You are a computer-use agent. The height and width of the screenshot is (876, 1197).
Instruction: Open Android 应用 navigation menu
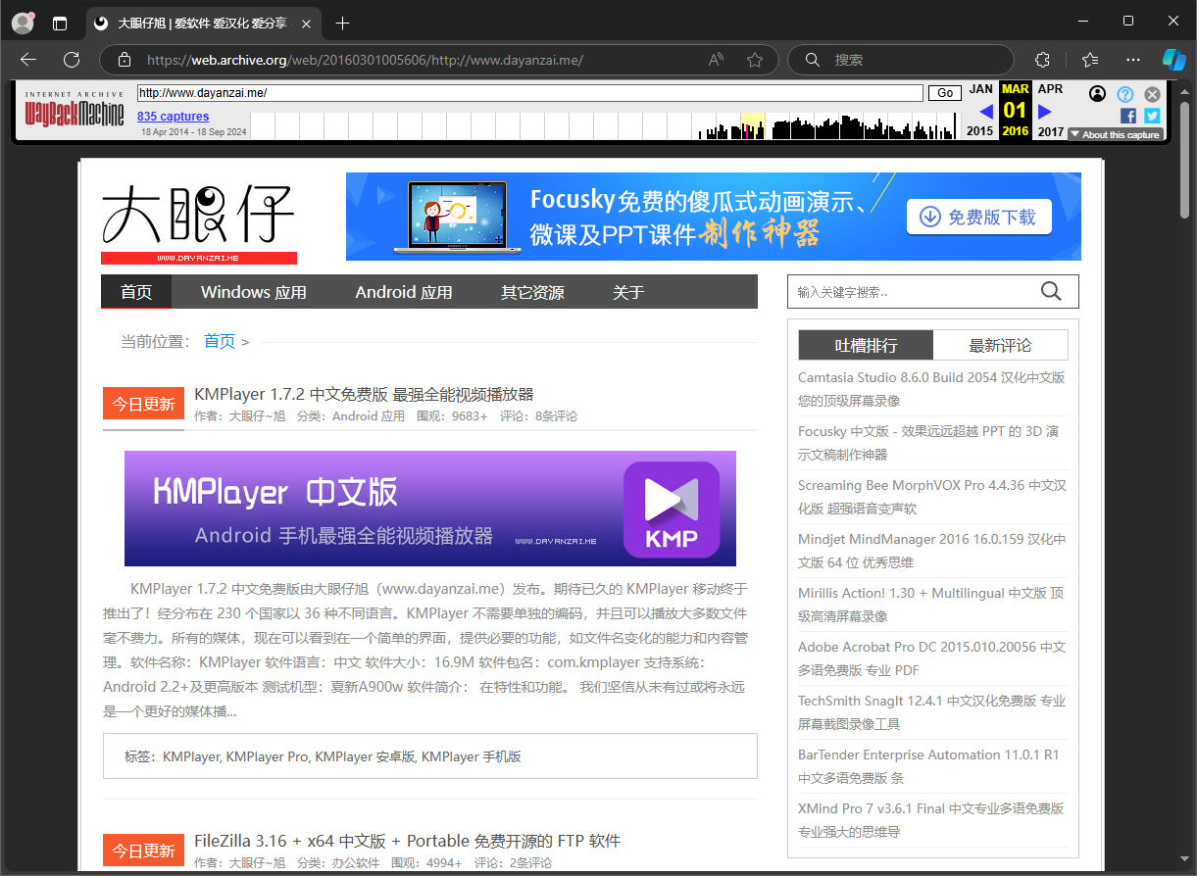pyautogui.click(x=404, y=292)
